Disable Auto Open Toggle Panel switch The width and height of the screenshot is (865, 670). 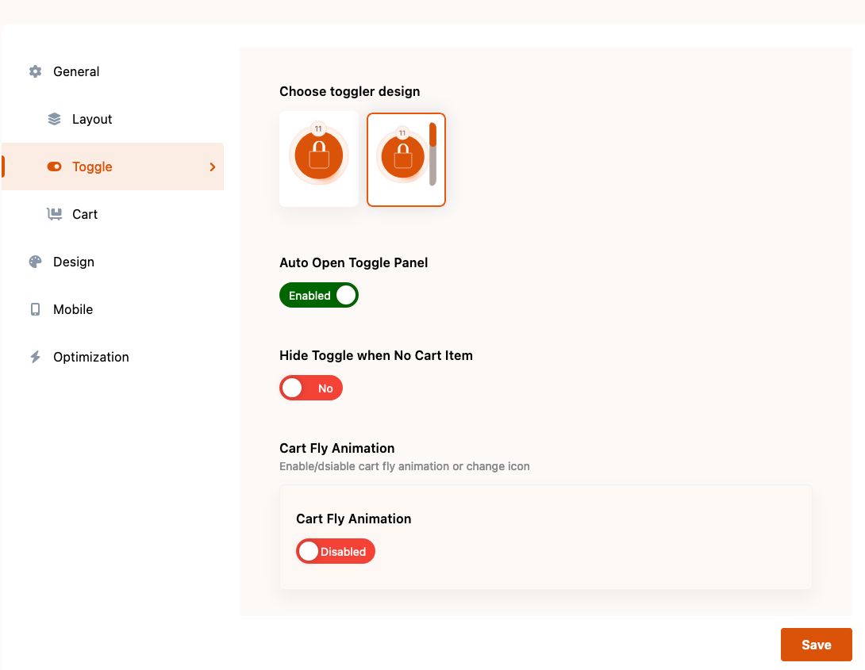pyautogui.click(x=319, y=296)
